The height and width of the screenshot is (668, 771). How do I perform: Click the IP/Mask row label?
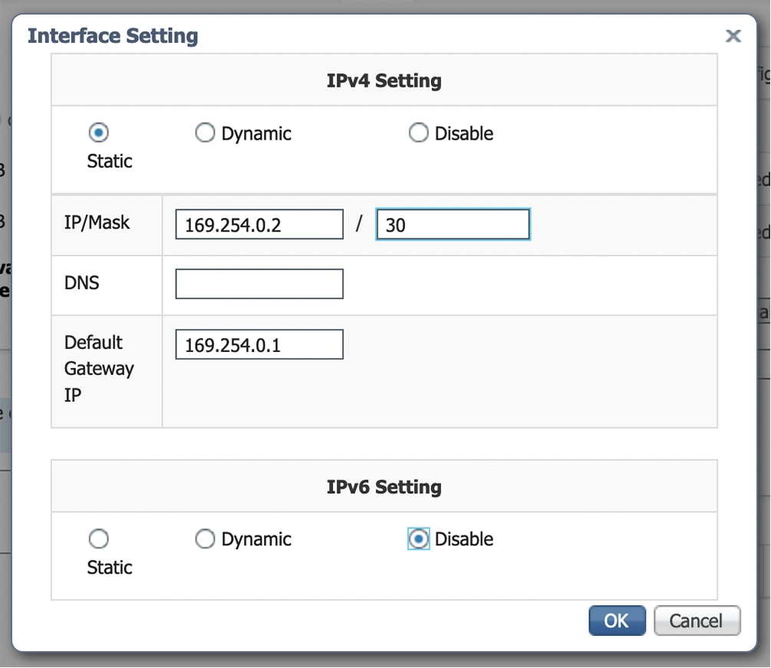tap(97, 222)
